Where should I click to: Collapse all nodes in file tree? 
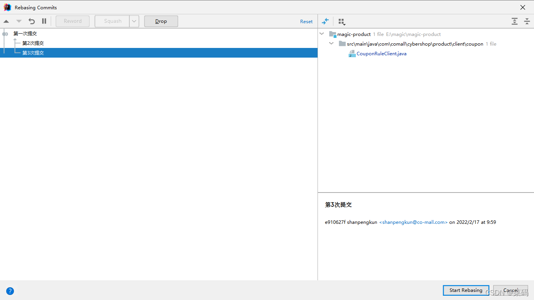click(x=527, y=21)
